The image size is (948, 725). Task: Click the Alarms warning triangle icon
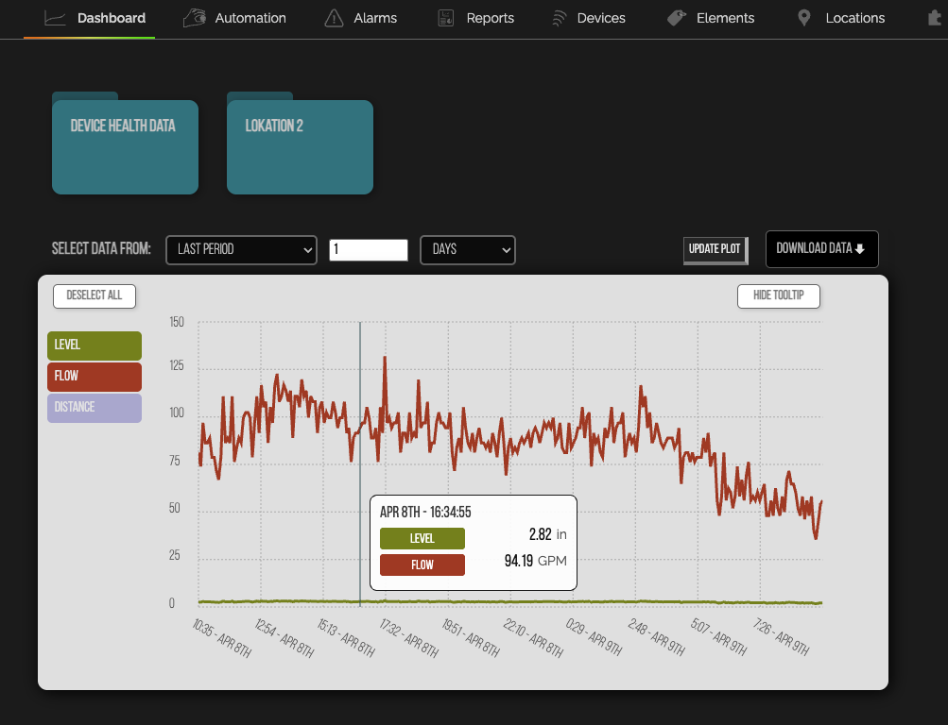(x=334, y=18)
